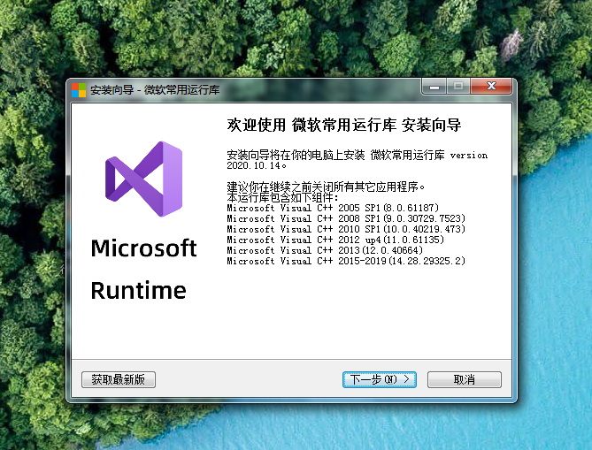The image size is (592, 450).
Task: Select the Visual C++ 2008 SP1 line
Action: coord(346,218)
